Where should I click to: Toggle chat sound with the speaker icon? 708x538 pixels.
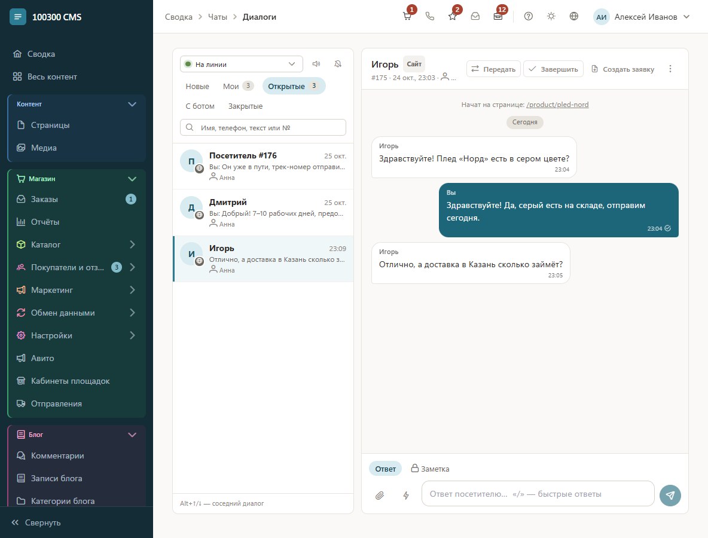pos(316,64)
